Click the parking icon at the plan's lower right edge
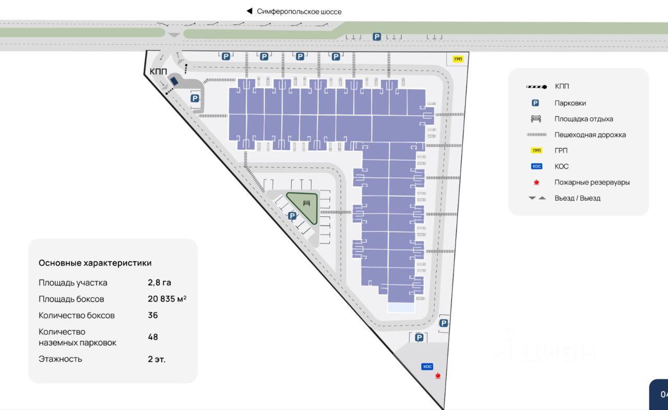Image resolution: width=668 pixels, height=410 pixels. click(x=444, y=323)
